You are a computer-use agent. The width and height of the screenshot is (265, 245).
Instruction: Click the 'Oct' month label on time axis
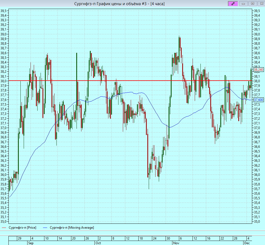click(98, 243)
